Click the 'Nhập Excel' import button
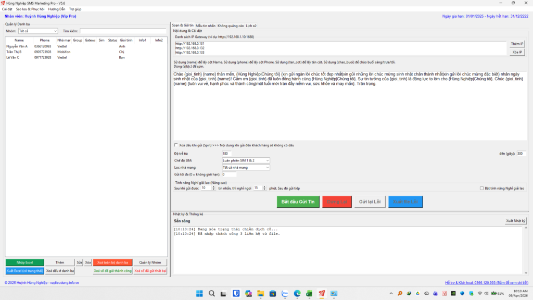This screenshot has height=300, width=533. pos(24,262)
